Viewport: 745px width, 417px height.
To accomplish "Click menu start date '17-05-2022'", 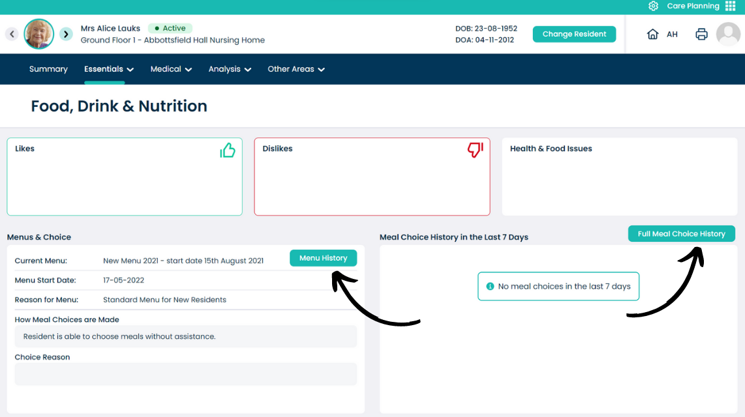I will click(123, 280).
